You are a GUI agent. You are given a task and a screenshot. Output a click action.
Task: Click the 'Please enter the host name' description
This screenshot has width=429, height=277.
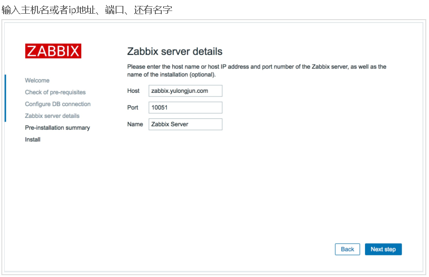(x=257, y=70)
